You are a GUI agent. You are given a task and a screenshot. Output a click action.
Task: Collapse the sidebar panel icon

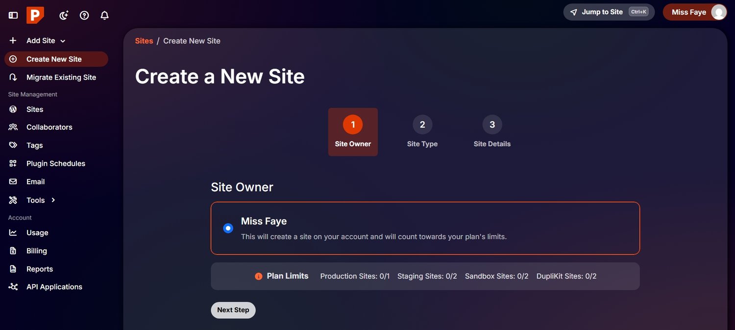coord(13,15)
